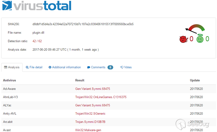Click the green angel harmless vote icon
This screenshot has width=217, height=132.
click(x=200, y=38)
